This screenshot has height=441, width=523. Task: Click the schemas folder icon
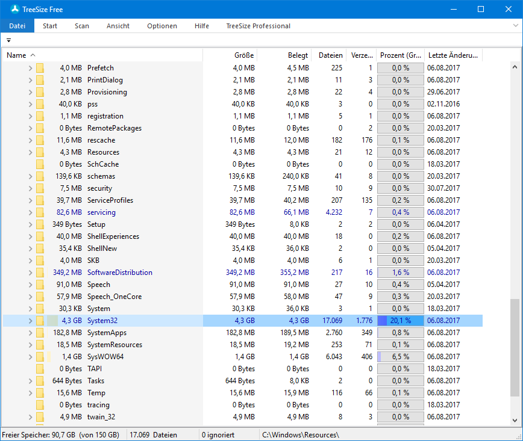pos(40,176)
